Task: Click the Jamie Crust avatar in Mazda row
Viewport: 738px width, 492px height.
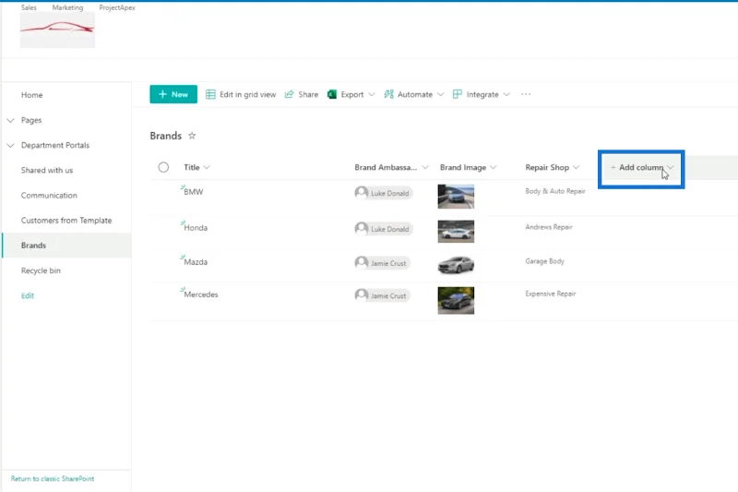Action: (x=362, y=263)
